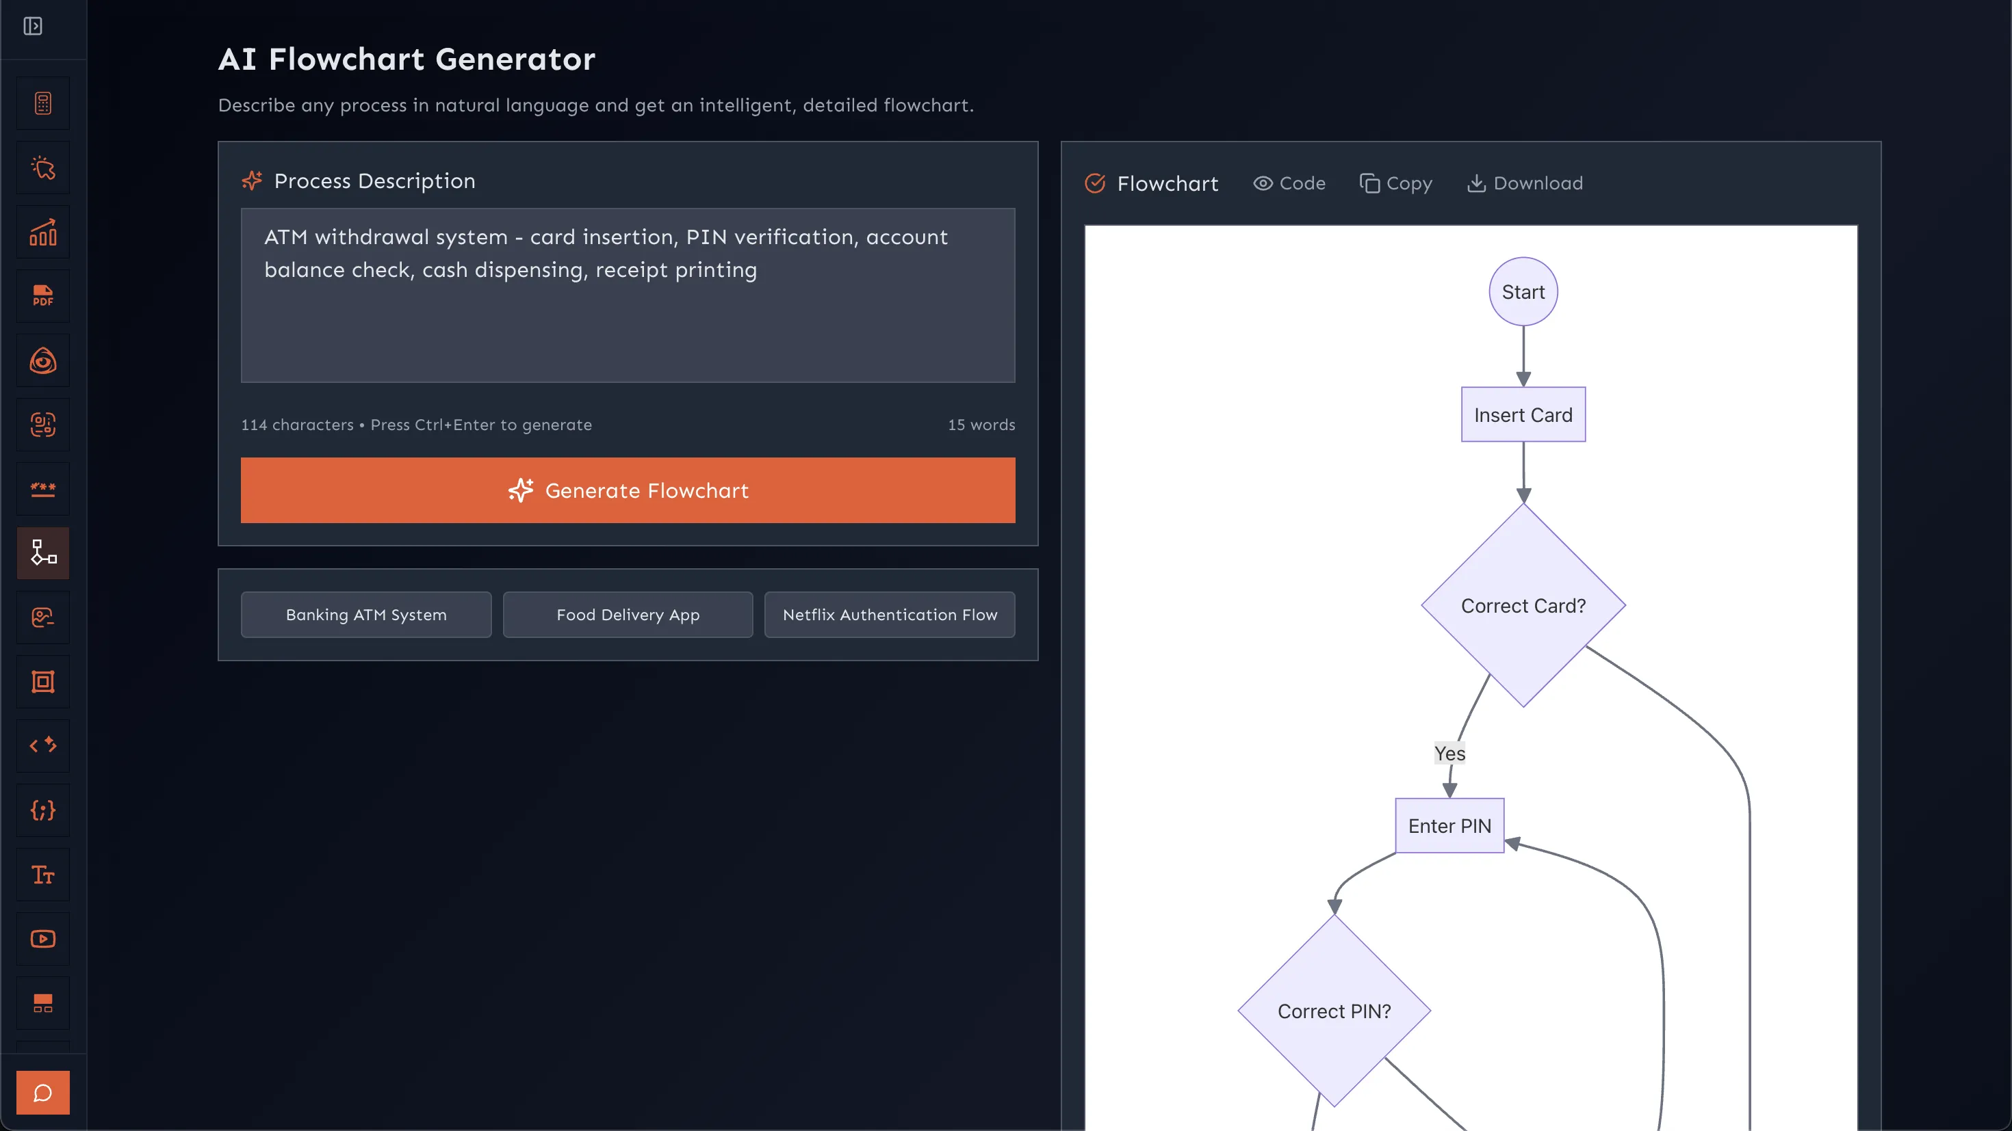Open the chat bubble button
This screenshot has height=1131, width=2012.
43,1092
